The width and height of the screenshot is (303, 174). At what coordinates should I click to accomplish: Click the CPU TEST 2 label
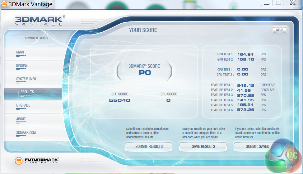[225, 75]
